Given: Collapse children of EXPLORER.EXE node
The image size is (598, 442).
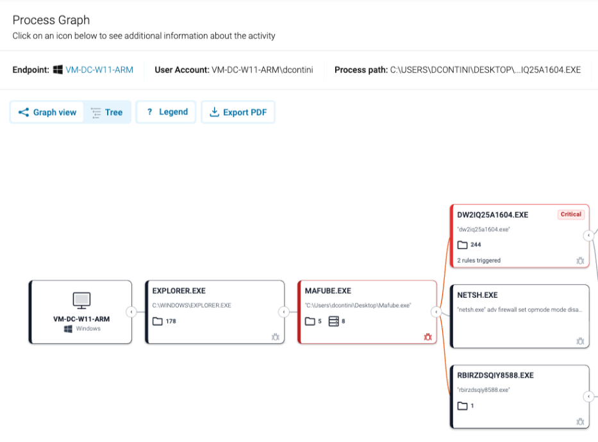Looking at the screenshot, I should [284, 312].
